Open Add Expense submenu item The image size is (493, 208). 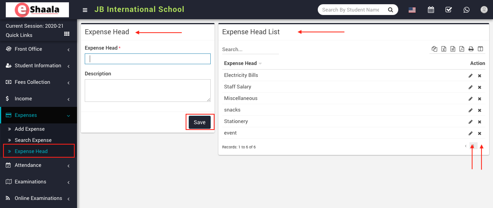pos(30,129)
